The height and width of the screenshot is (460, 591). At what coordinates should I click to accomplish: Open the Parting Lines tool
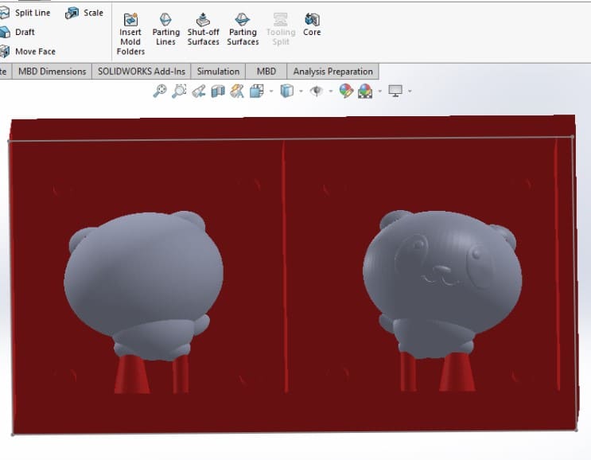pos(165,29)
